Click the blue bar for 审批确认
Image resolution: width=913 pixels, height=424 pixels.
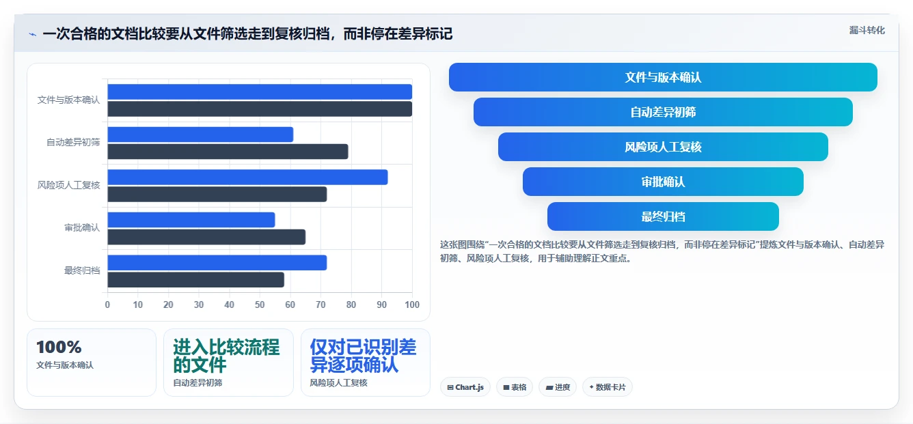[191, 220]
